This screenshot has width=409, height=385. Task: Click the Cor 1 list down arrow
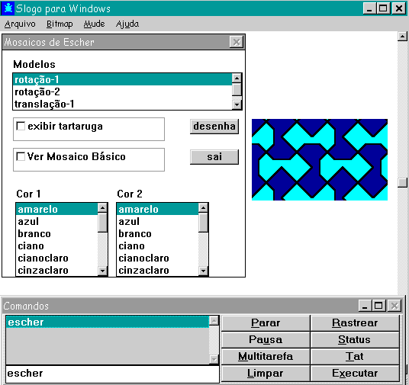[x=102, y=271]
